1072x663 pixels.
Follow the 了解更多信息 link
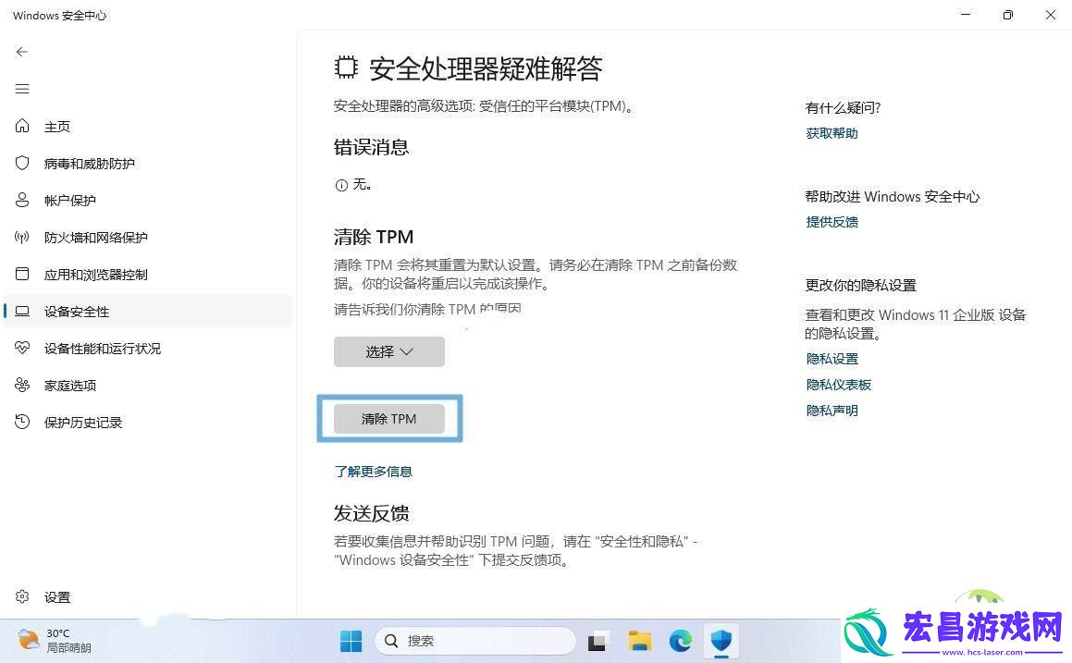point(374,472)
